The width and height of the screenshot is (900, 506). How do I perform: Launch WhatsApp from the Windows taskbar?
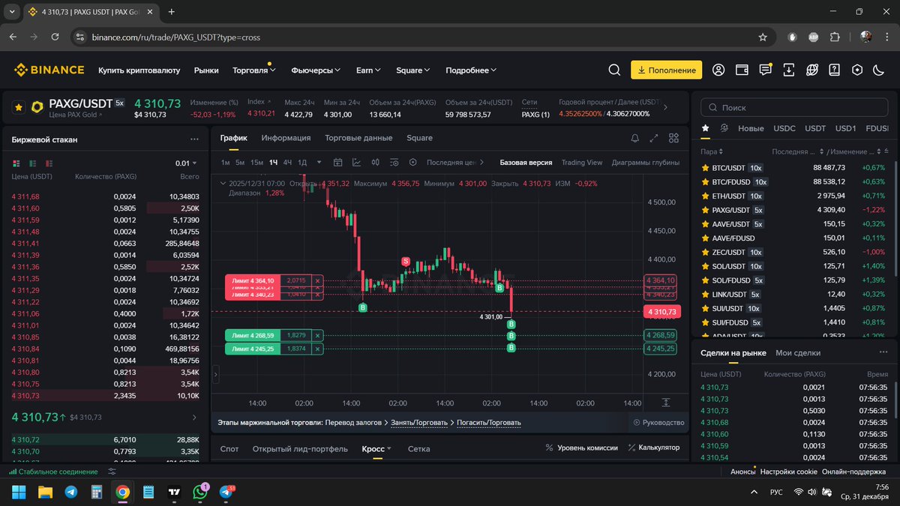[200, 493]
